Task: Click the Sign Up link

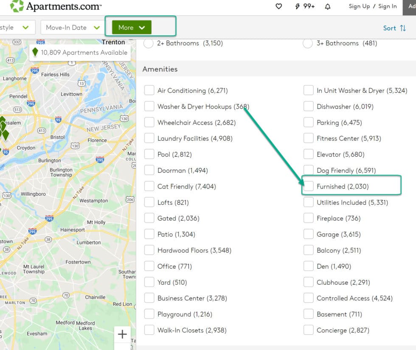Action: click(359, 6)
